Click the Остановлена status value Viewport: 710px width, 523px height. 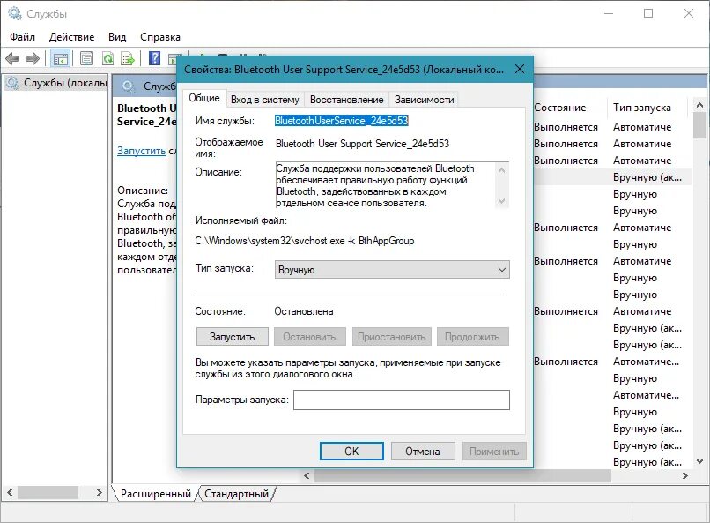click(304, 311)
